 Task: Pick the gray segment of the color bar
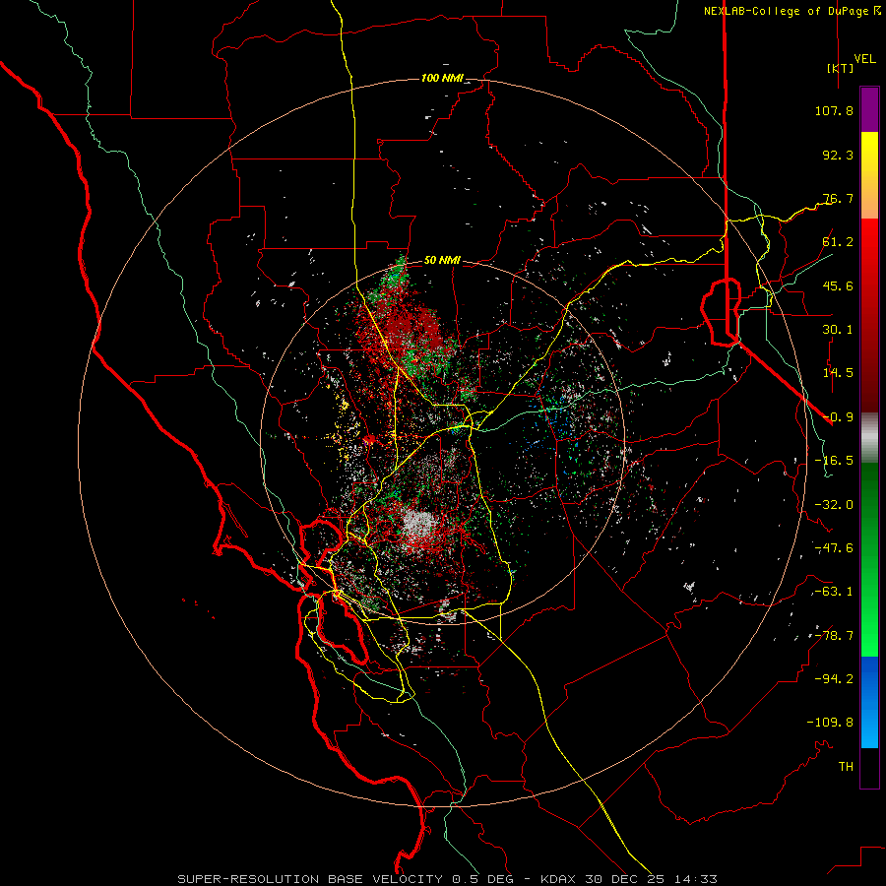coord(869,438)
